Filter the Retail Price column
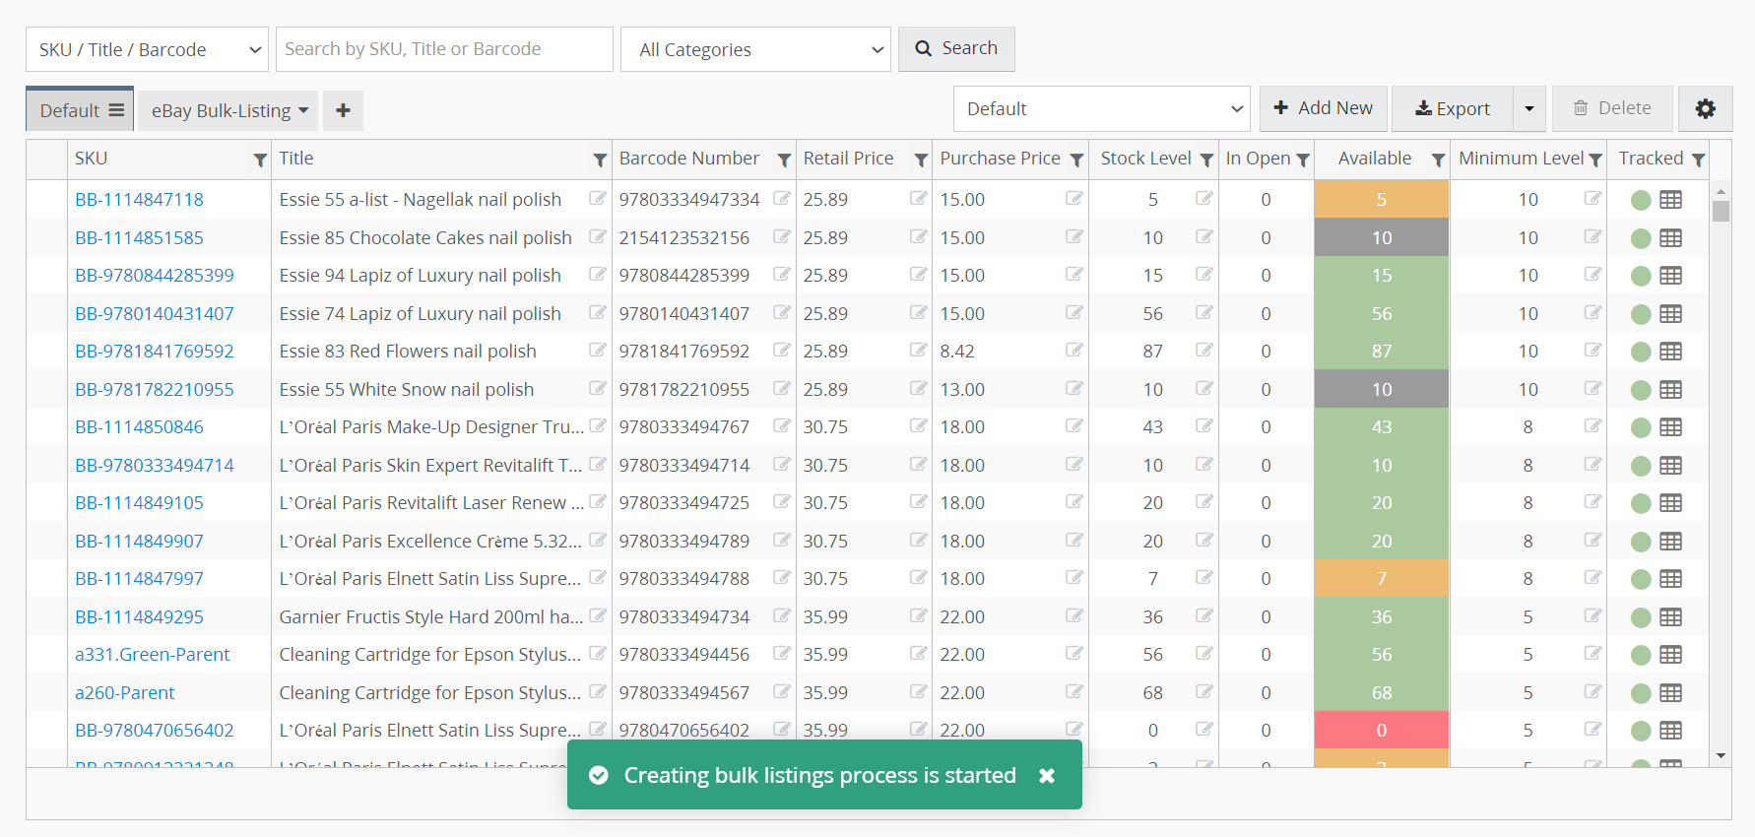1755x837 pixels. tap(921, 161)
